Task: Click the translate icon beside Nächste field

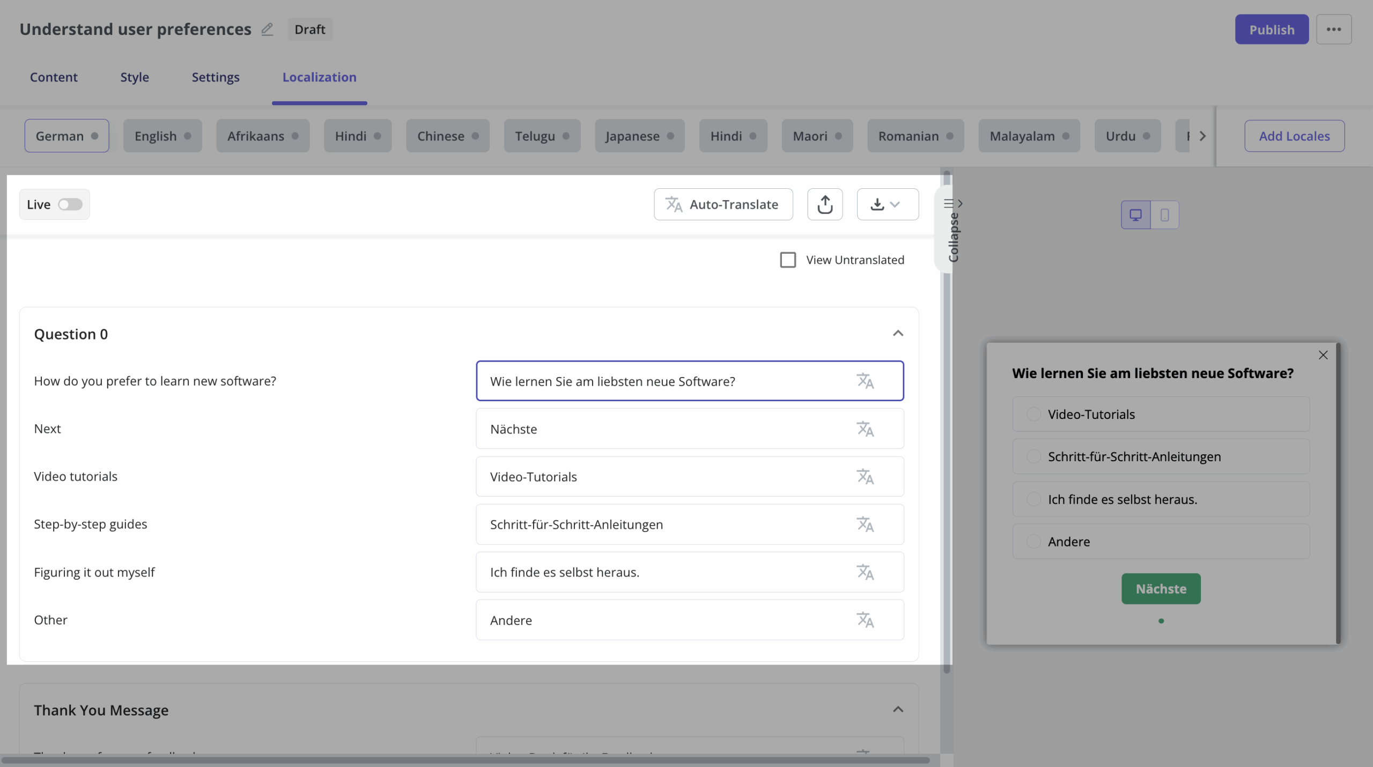Action: point(865,429)
